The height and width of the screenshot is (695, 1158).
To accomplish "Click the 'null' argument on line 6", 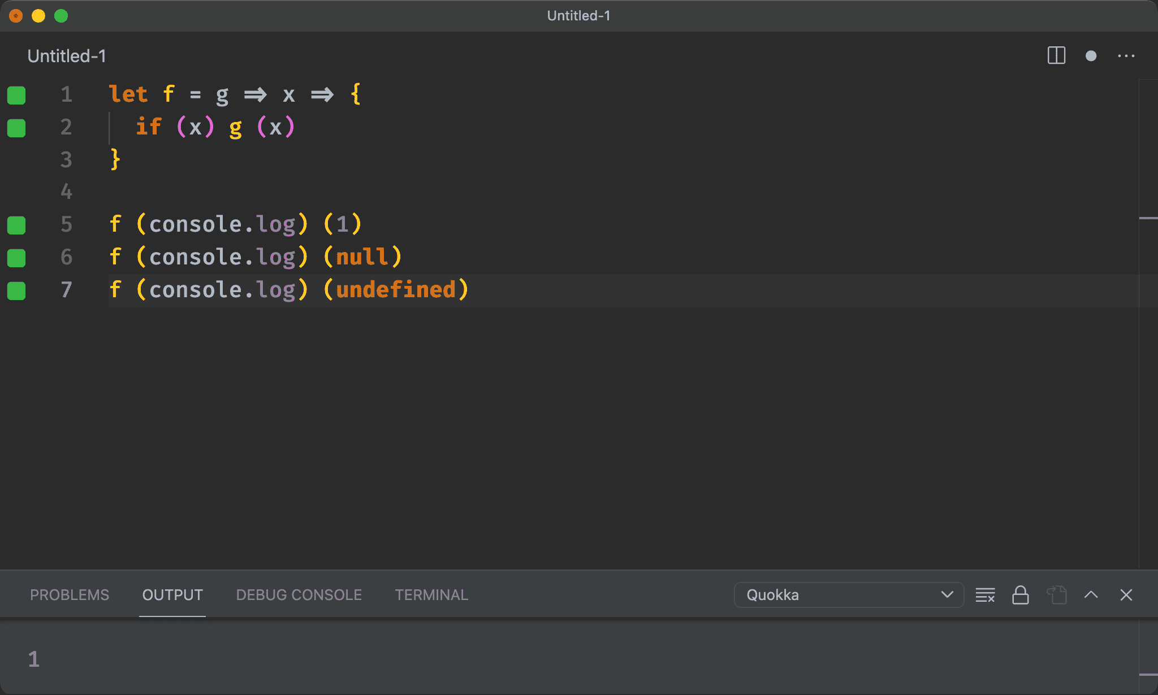I will (362, 257).
